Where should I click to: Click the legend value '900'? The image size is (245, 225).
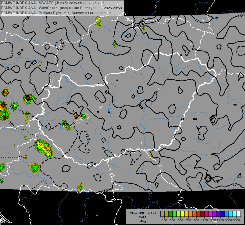click(196, 220)
